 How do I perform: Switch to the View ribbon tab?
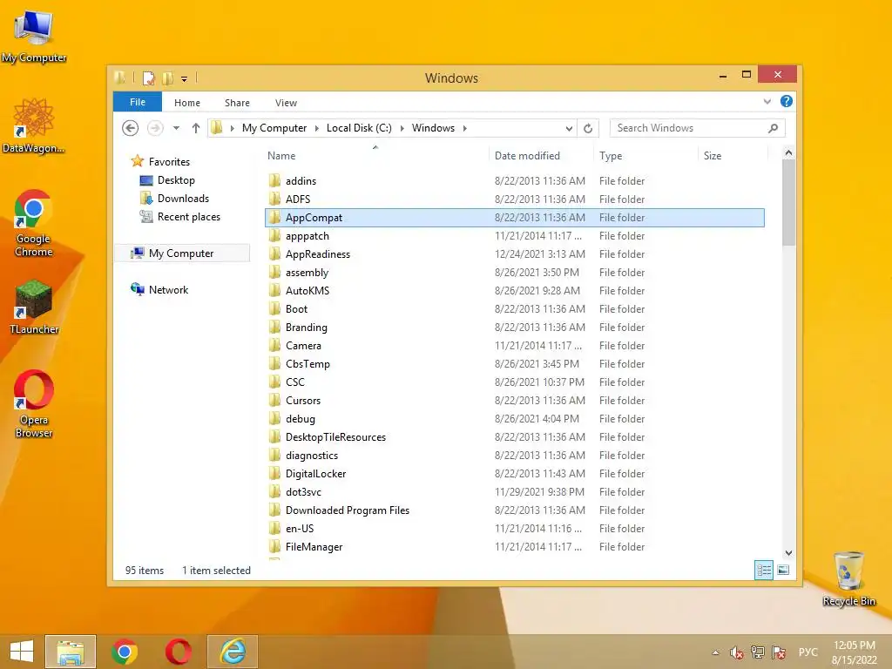[x=286, y=103]
